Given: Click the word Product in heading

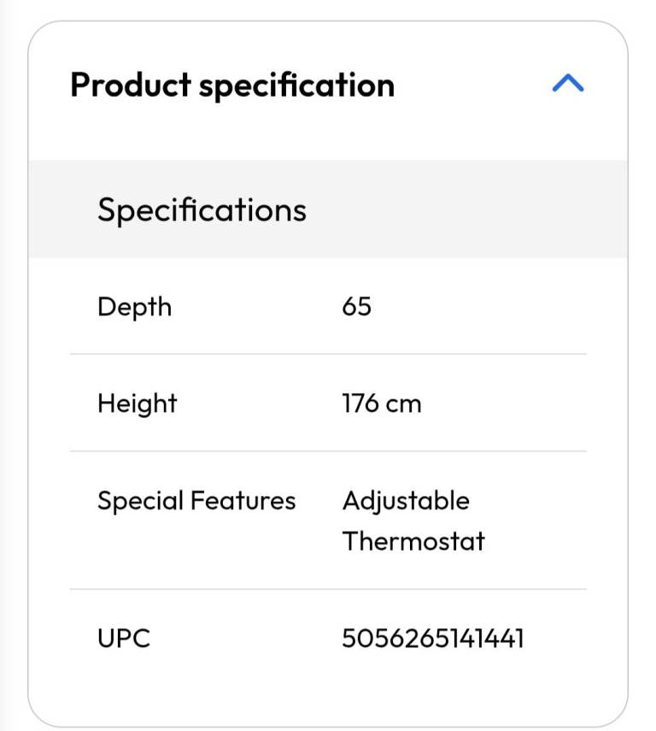Looking at the screenshot, I should coord(131,85).
